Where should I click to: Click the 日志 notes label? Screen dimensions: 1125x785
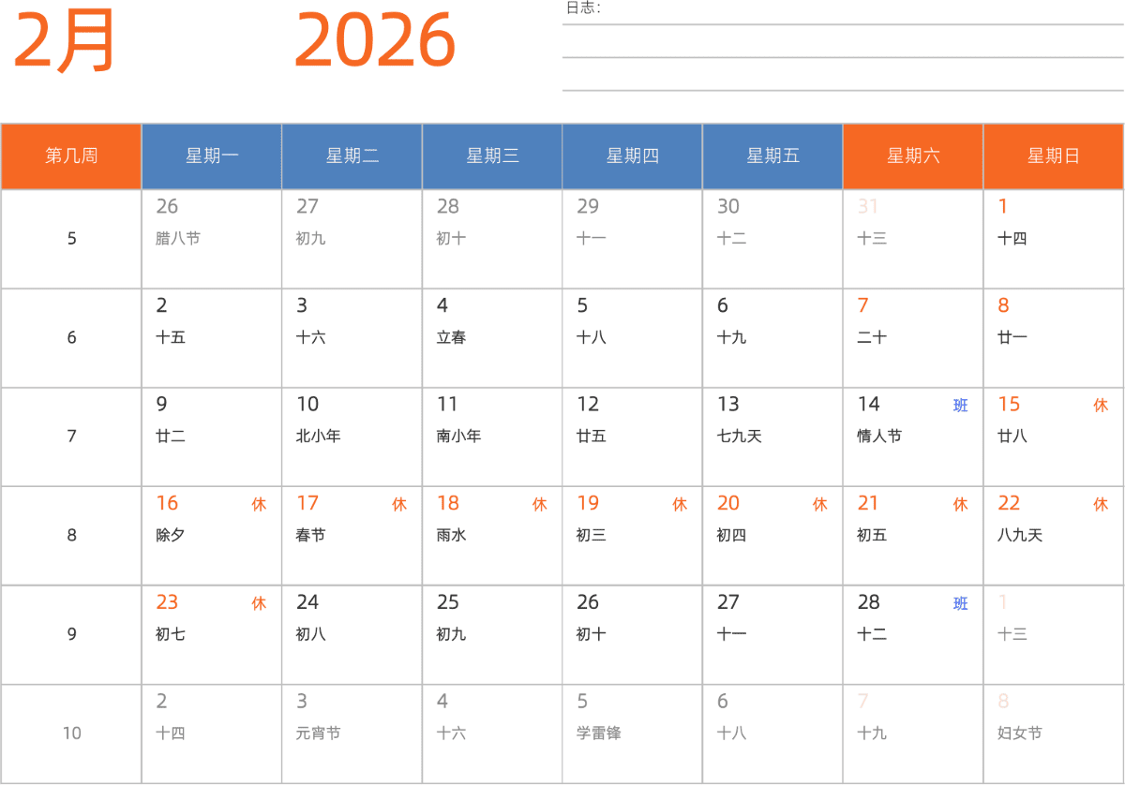(583, 8)
